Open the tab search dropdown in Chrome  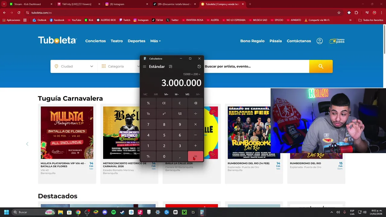click(x=4, y=4)
